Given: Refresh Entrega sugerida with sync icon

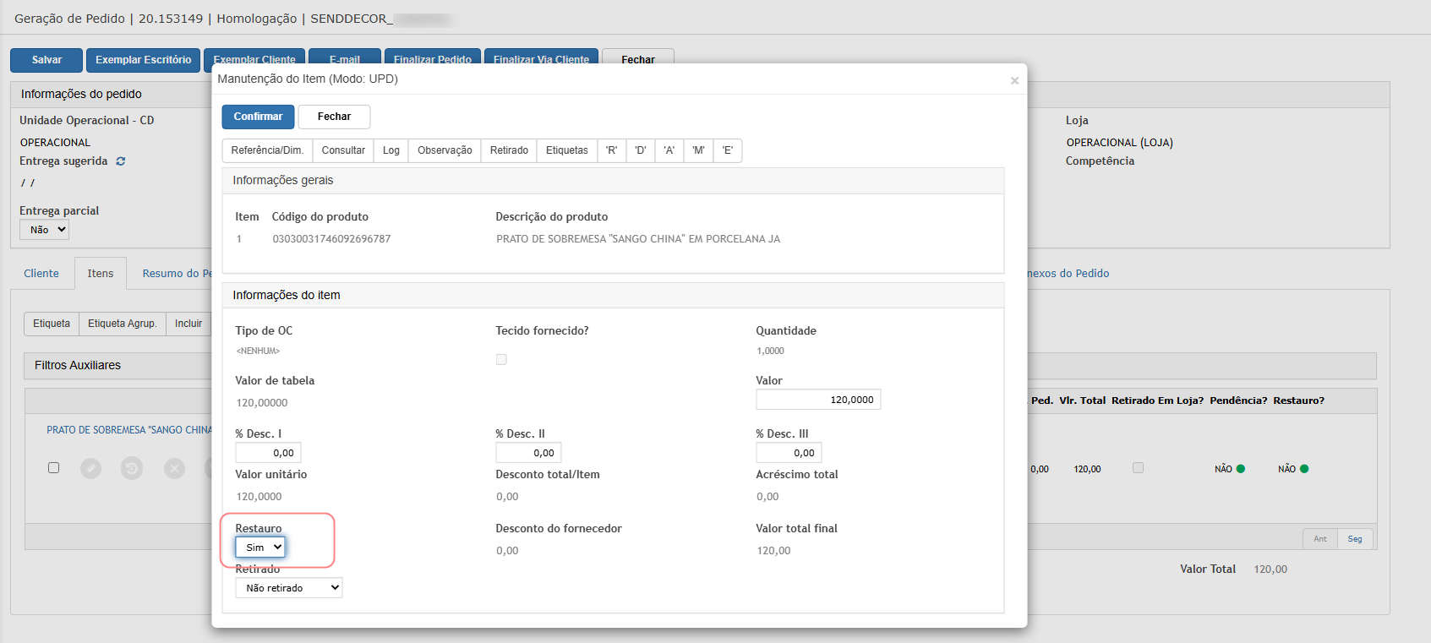Looking at the screenshot, I should point(121,161).
